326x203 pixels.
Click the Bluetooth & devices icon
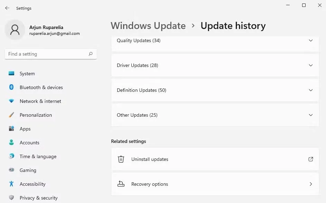point(11,87)
